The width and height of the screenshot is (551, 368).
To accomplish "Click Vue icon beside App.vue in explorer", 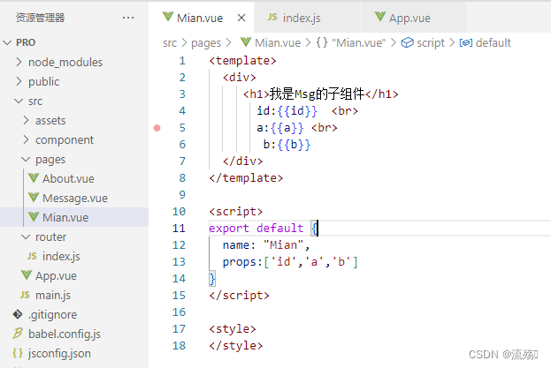I will pos(27,275).
